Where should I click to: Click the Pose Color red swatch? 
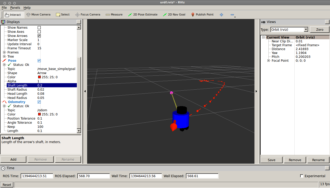tap(39, 77)
